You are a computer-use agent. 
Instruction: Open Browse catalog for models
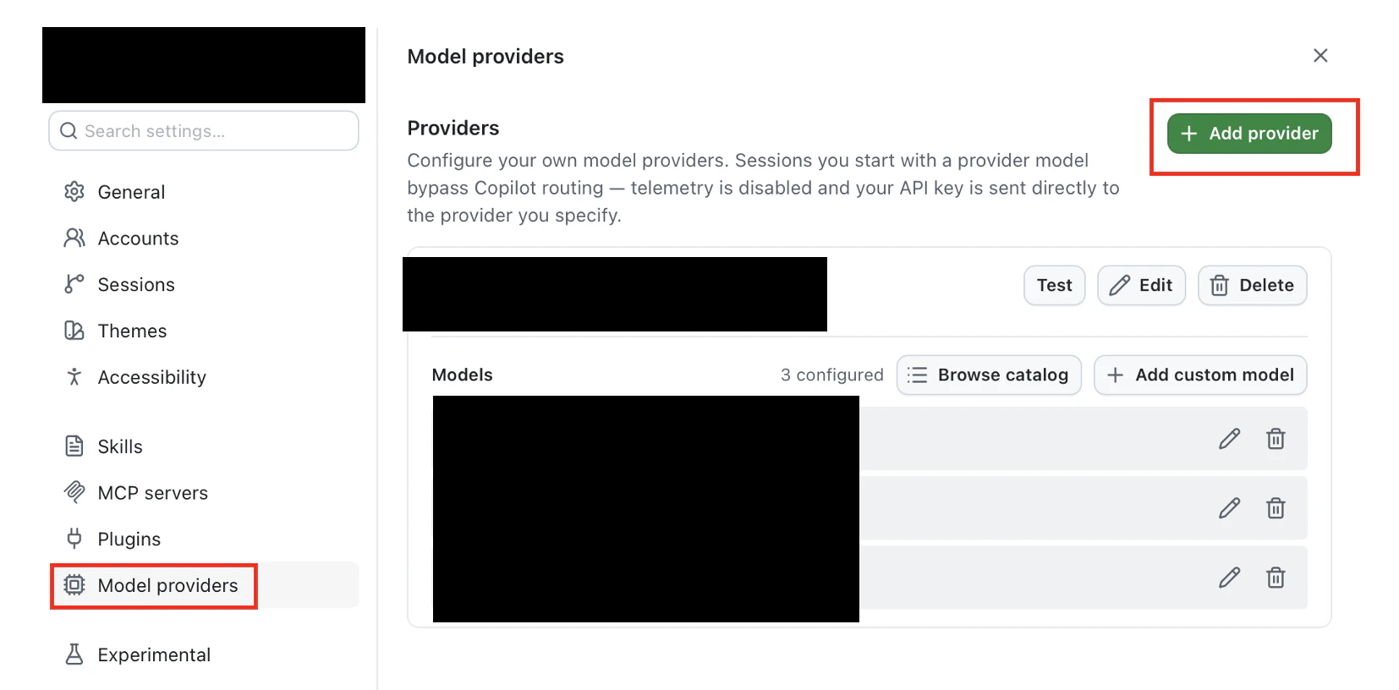(x=989, y=375)
